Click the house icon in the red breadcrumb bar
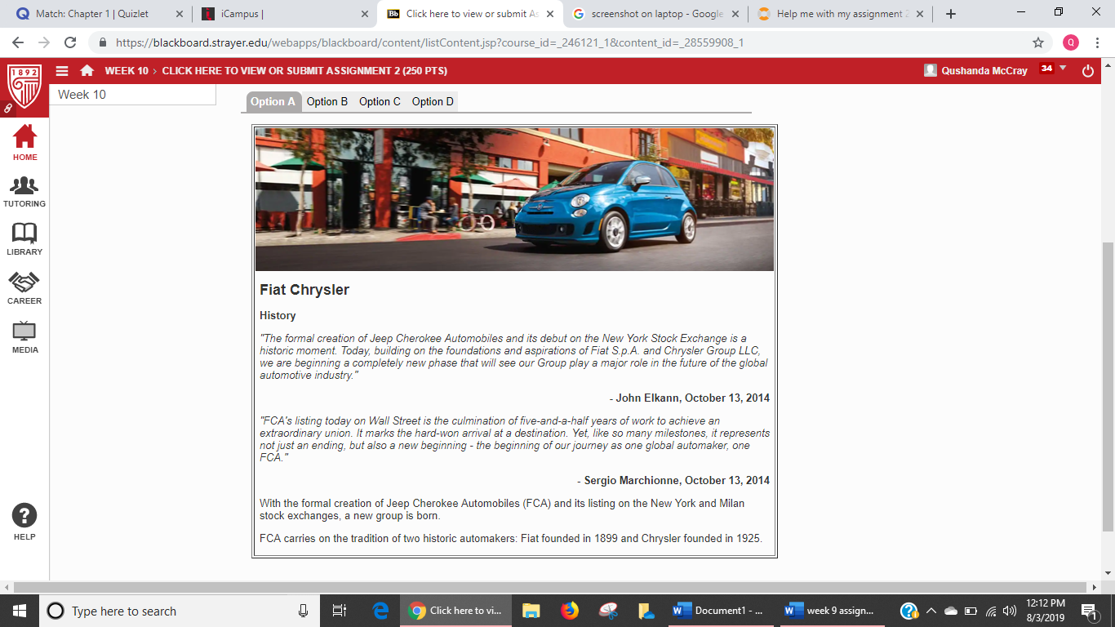 87,71
